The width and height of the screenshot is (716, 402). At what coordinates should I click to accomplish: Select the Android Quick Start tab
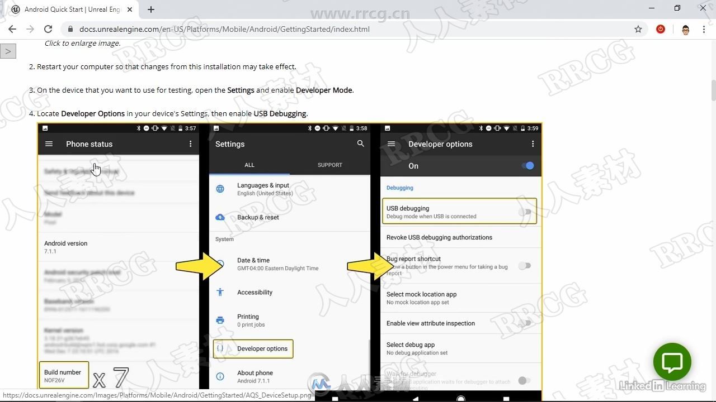tap(72, 9)
